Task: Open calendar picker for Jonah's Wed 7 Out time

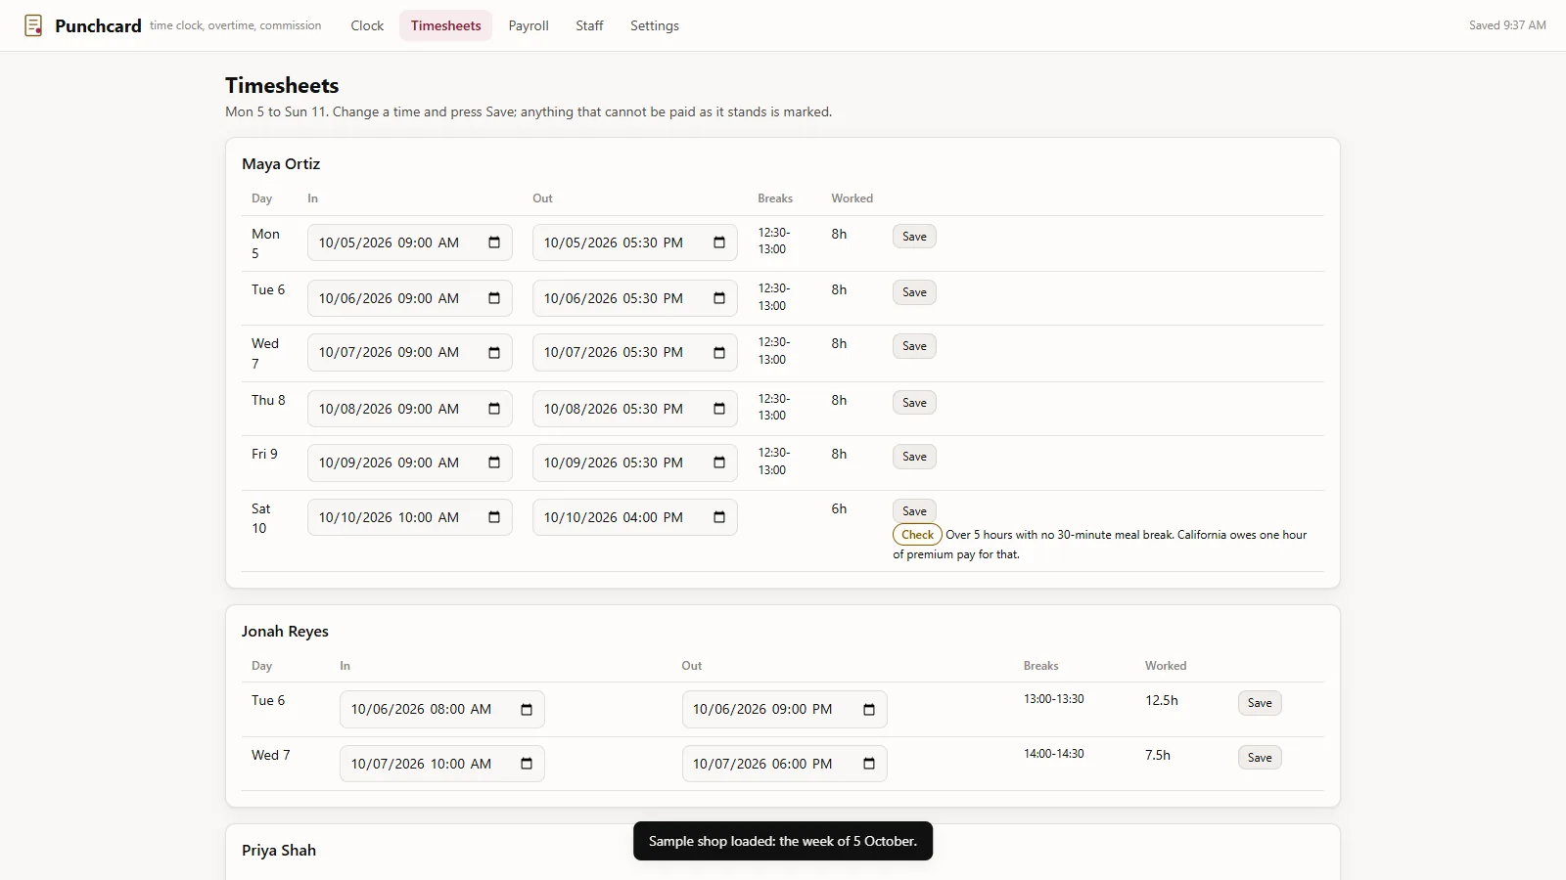Action: (x=869, y=764)
